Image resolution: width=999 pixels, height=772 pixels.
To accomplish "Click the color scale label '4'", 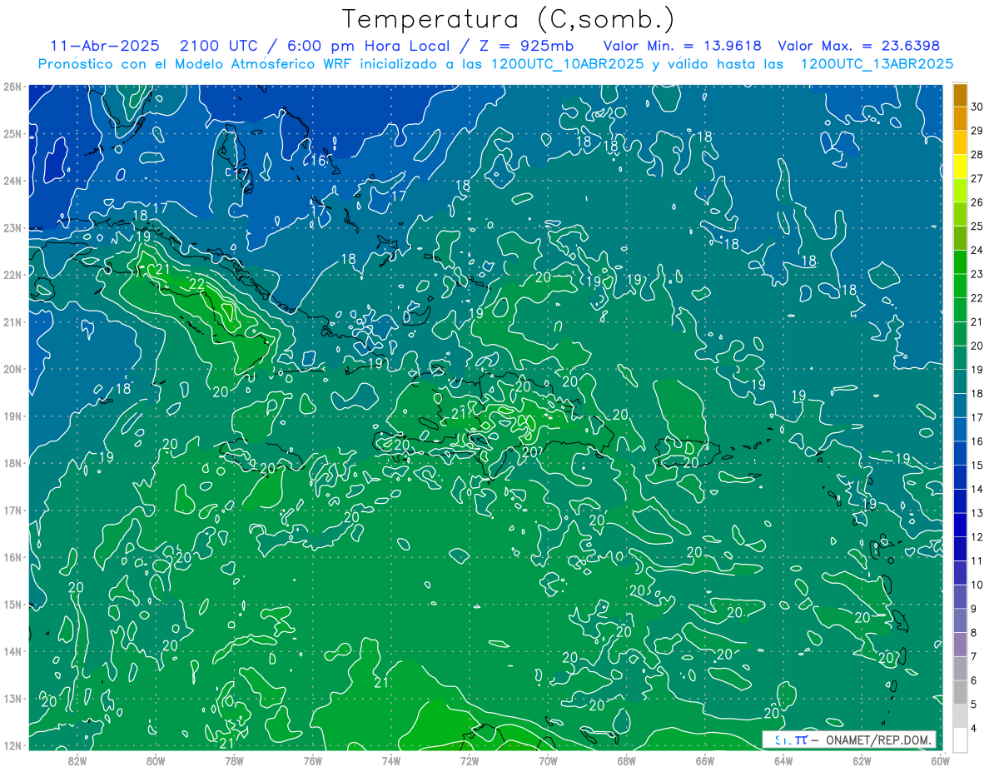I will click(975, 729).
